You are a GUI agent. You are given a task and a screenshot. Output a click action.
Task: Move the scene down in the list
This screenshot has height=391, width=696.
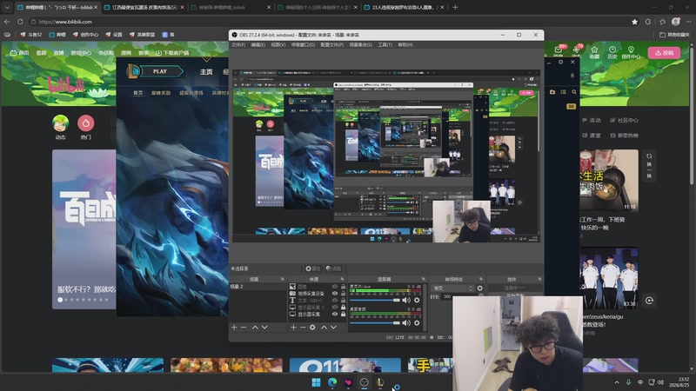coord(264,328)
